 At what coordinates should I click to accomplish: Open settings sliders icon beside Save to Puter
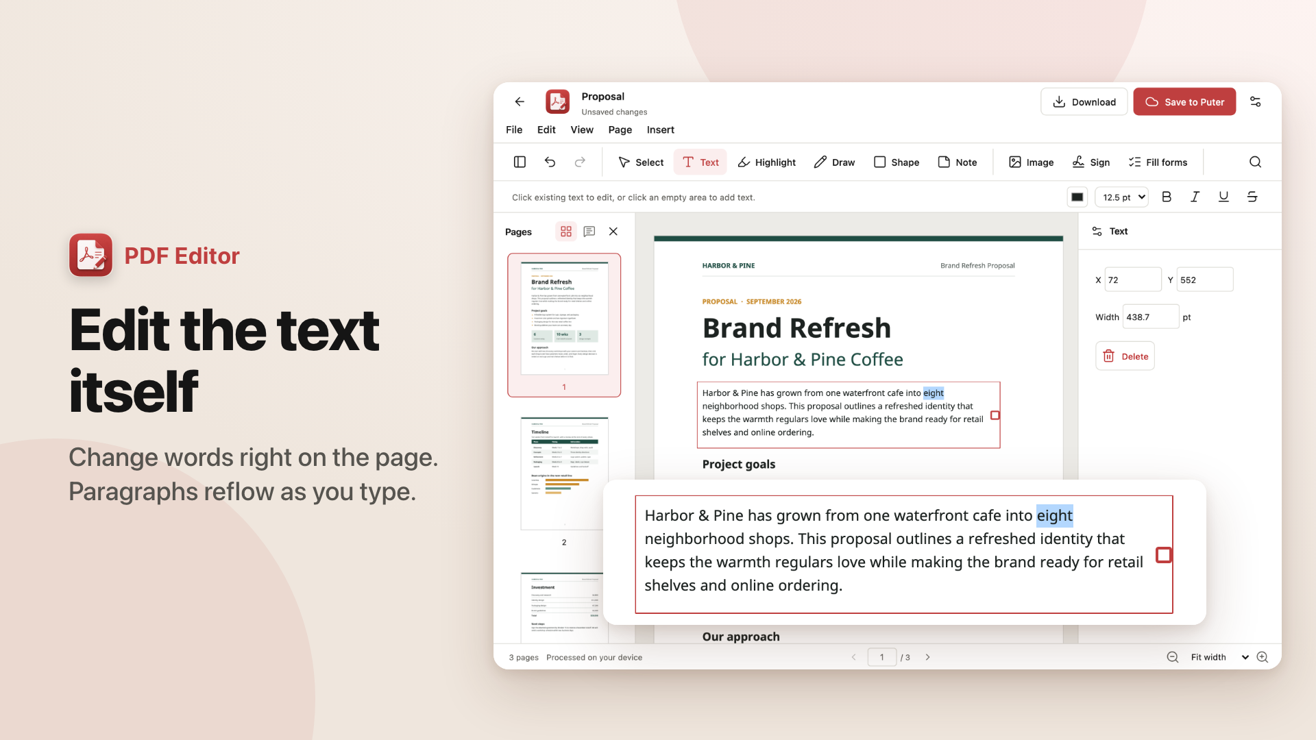(1255, 101)
